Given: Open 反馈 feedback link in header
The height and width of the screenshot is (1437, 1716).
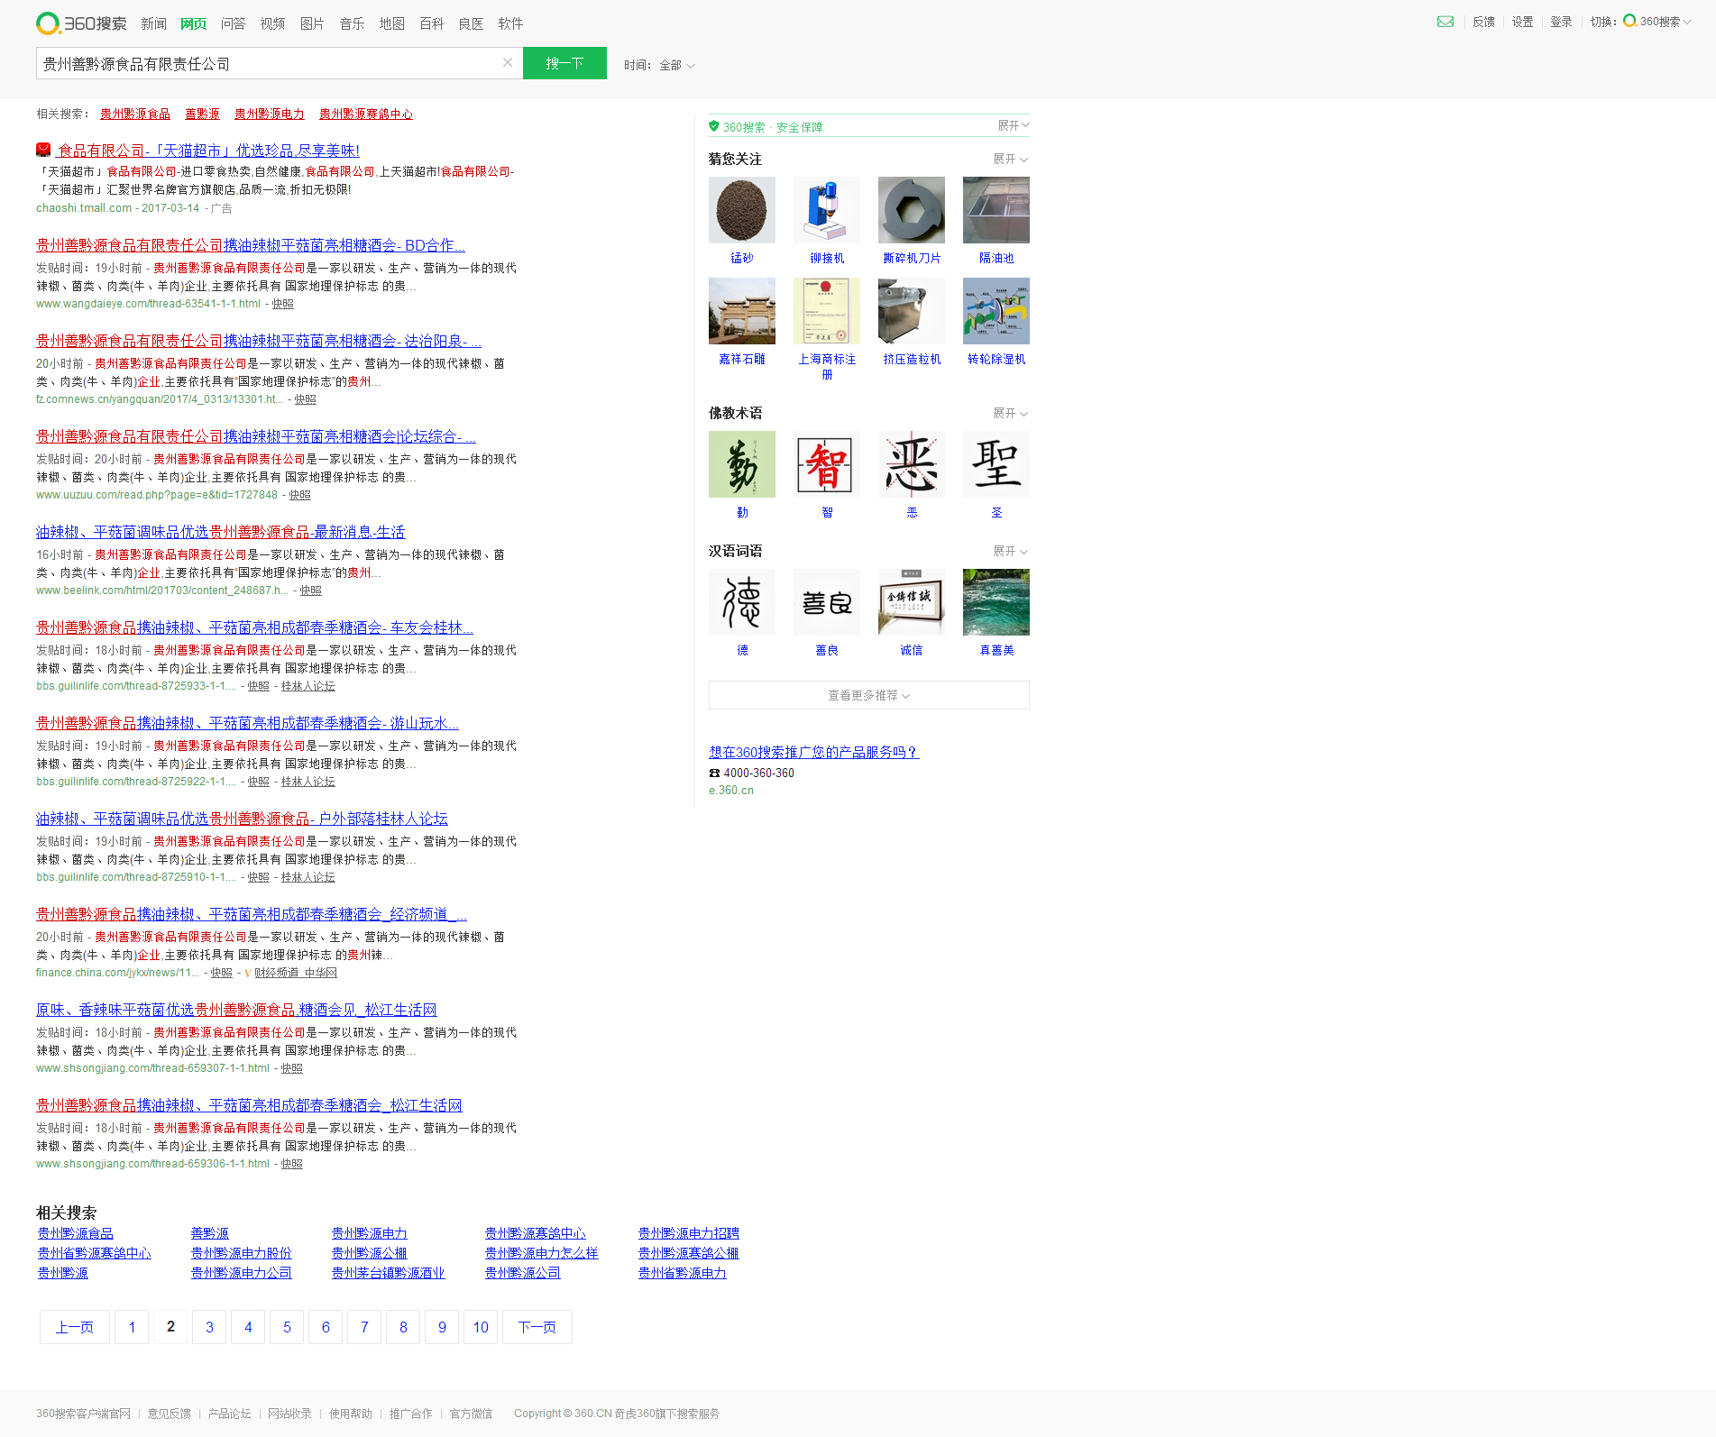Looking at the screenshot, I should pyautogui.click(x=1483, y=22).
